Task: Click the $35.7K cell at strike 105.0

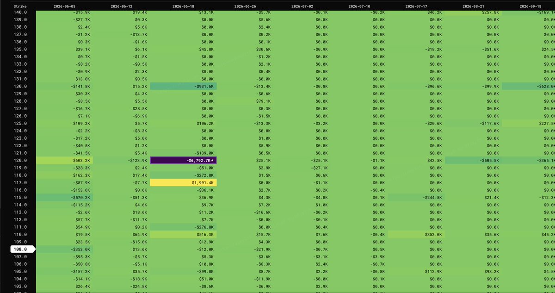Action: 122,271
